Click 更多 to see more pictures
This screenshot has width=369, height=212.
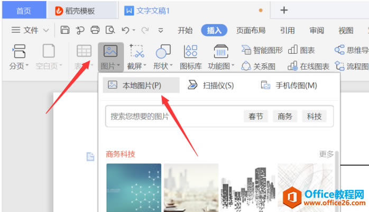point(326,154)
